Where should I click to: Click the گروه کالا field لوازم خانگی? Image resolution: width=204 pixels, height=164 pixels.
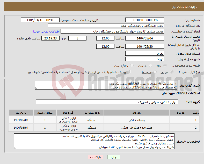[107, 102]
